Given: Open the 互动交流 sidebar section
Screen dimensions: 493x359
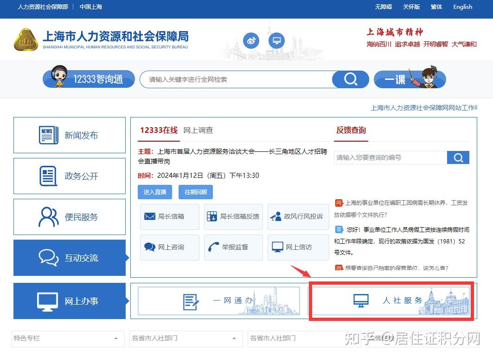Looking at the screenshot, I should tap(70, 258).
